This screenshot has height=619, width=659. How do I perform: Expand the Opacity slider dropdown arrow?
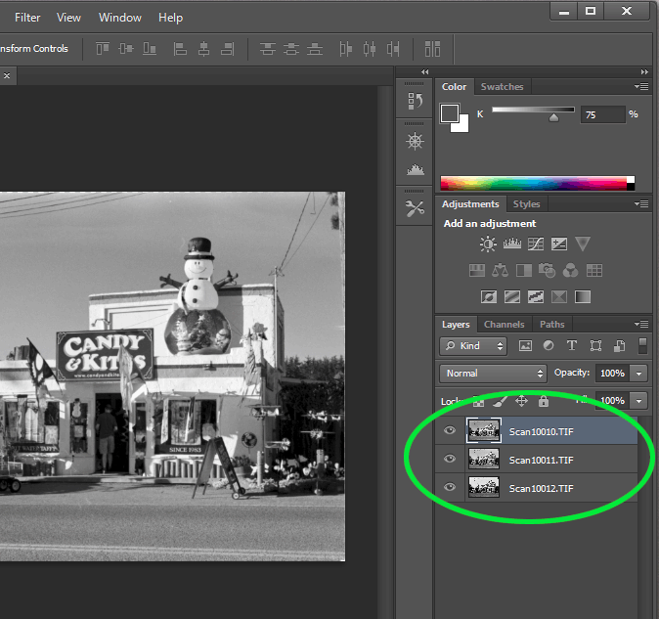(x=638, y=374)
